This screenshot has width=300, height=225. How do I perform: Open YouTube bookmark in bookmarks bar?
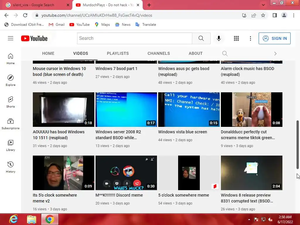[80, 25]
